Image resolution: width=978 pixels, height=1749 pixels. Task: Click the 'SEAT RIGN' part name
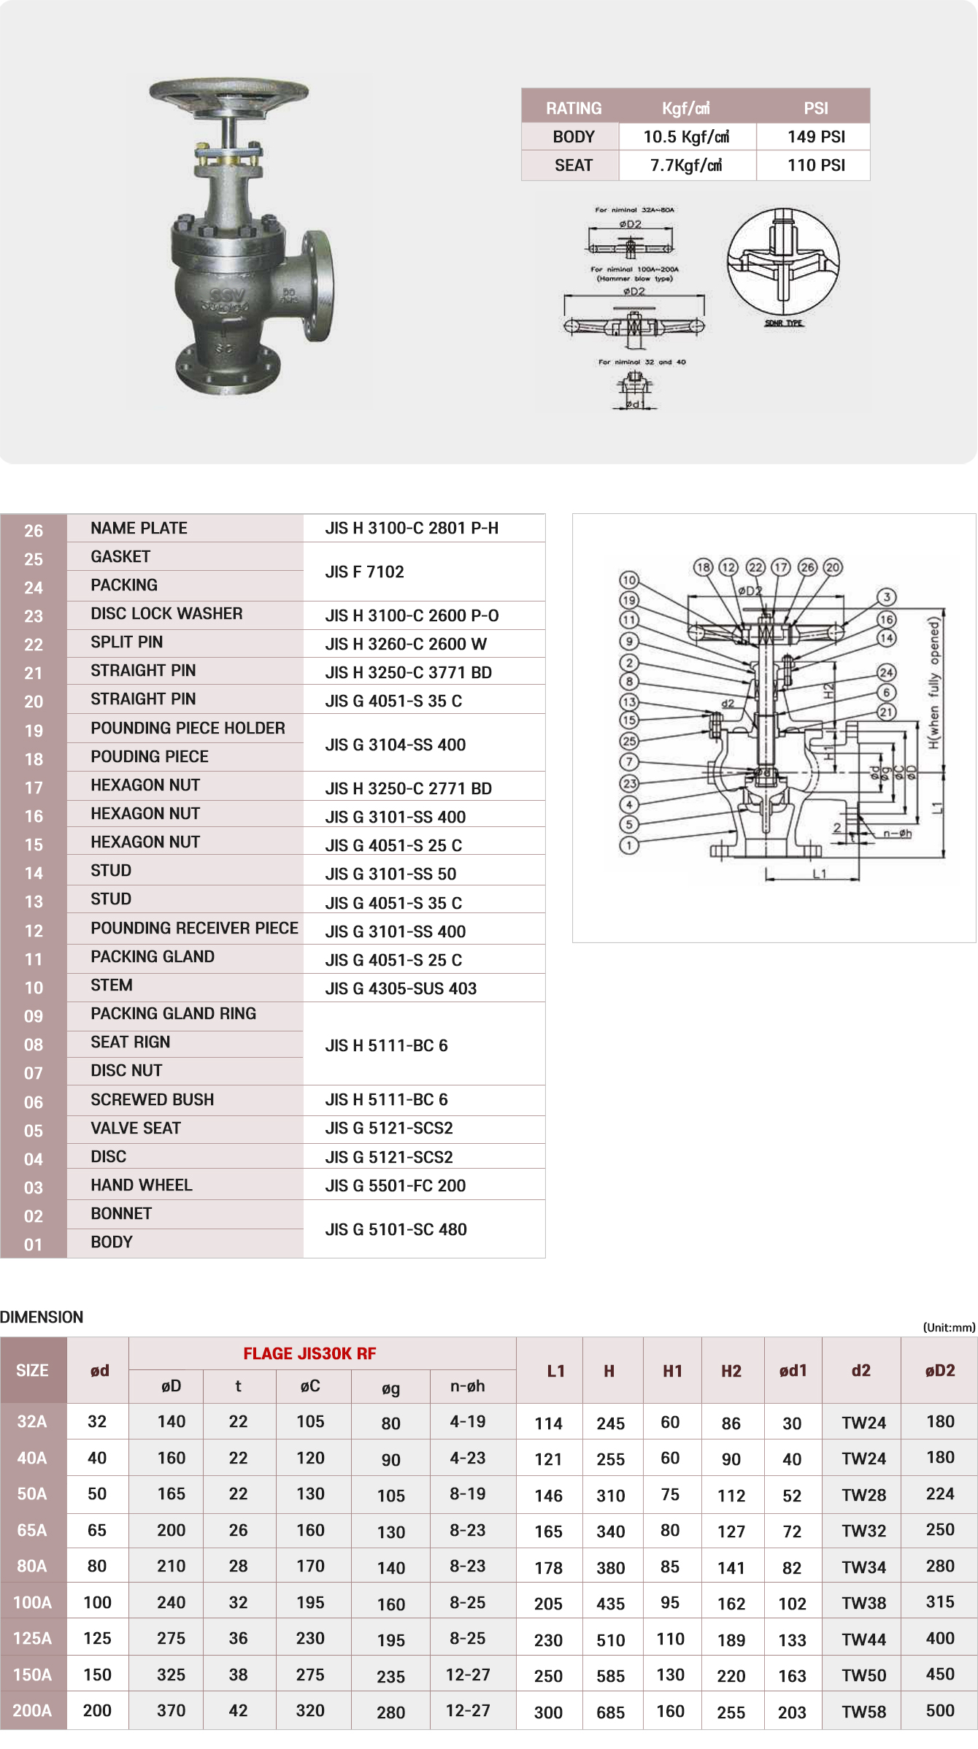click(130, 1042)
